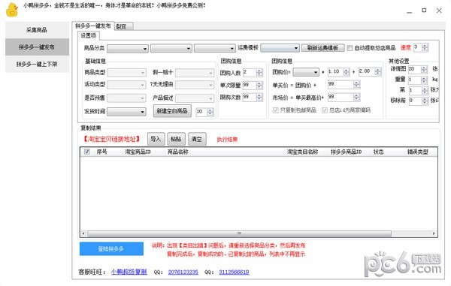Open the QQ 3112566619 link
This screenshot has width=451, height=286.
point(234,272)
